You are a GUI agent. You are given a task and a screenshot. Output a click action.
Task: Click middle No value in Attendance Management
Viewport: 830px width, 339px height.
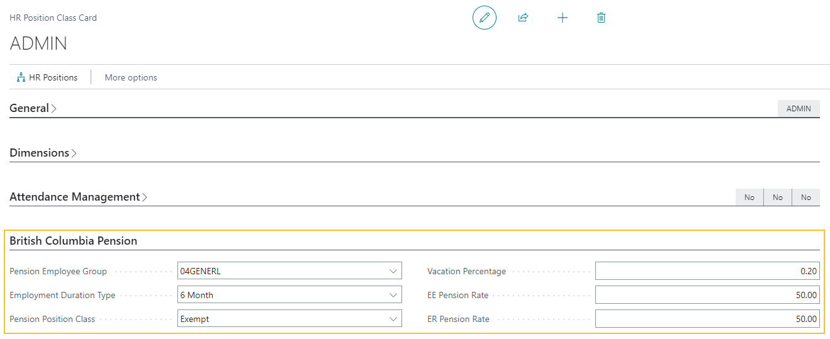[778, 197]
